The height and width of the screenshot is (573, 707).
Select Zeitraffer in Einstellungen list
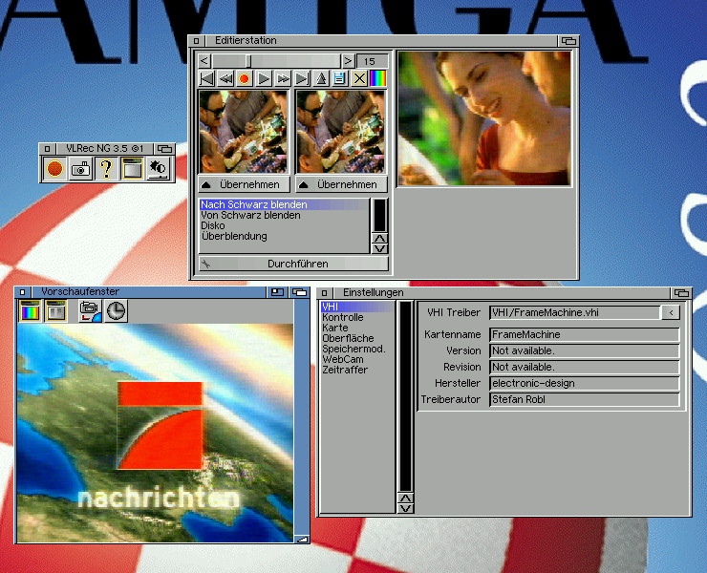point(356,370)
